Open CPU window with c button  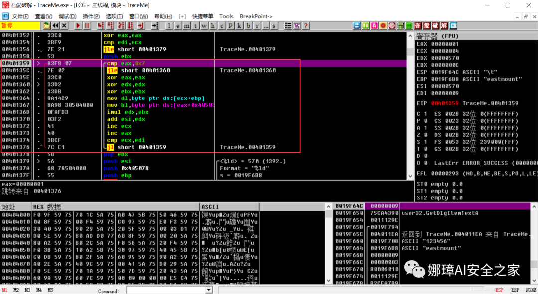[222, 26]
